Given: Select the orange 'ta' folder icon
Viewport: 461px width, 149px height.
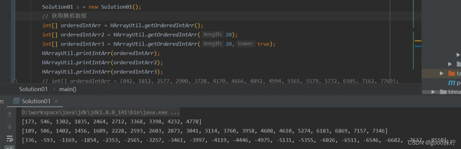Looking at the screenshot, I should (452, 73).
